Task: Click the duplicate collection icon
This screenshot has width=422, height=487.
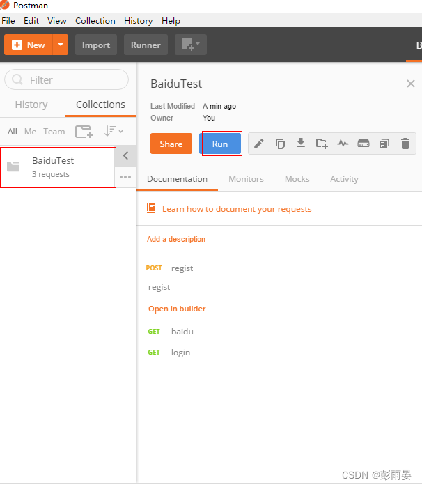Action: [x=280, y=144]
